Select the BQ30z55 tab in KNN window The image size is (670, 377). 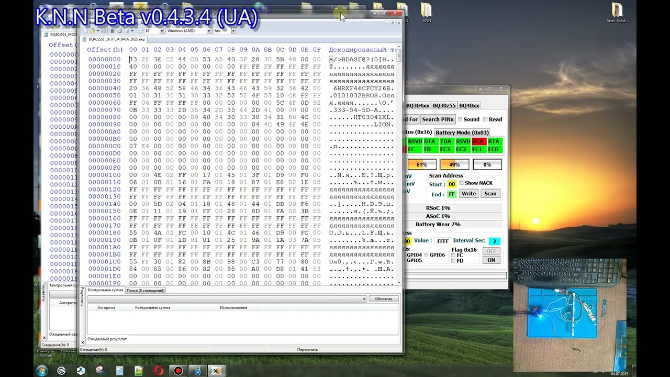(x=444, y=105)
